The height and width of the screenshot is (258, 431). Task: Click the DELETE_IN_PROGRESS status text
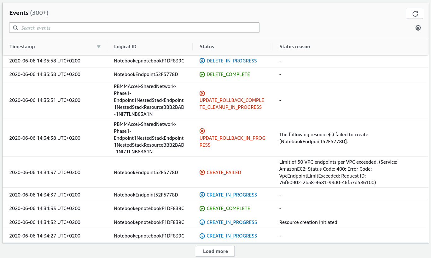coord(232,61)
